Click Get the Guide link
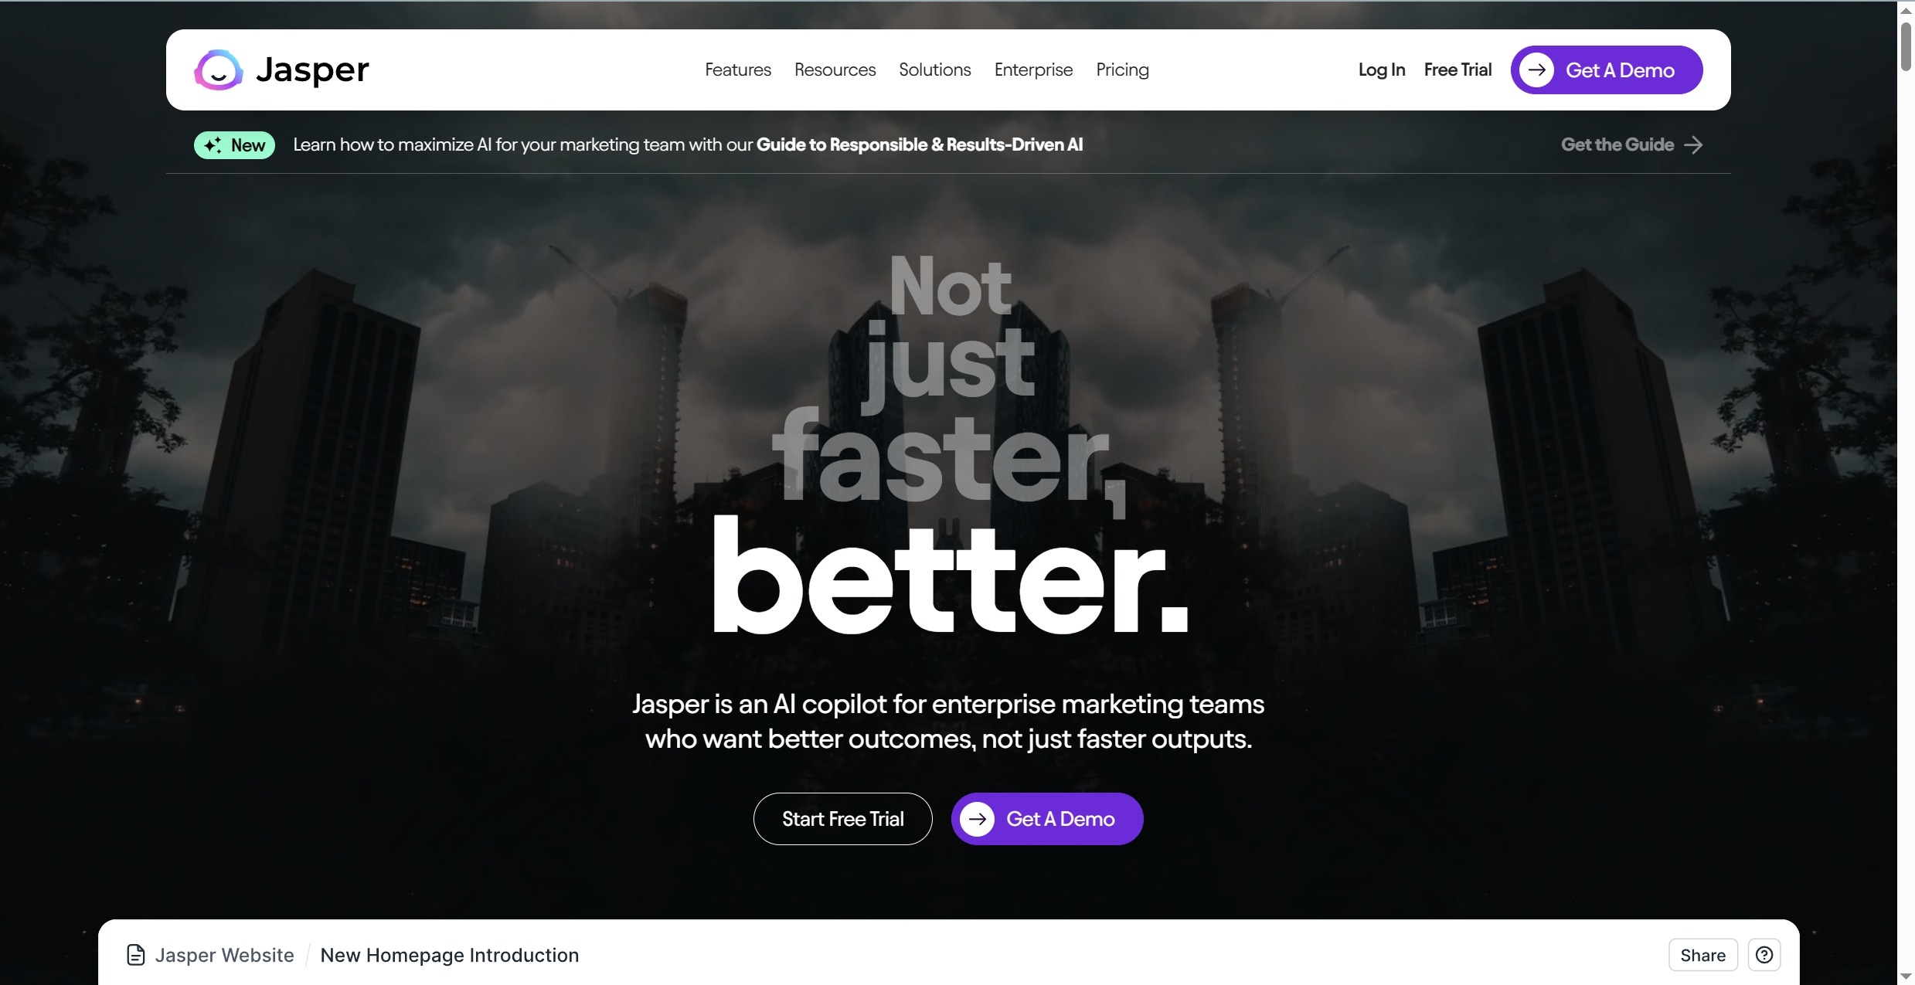Screen dimensions: 1915x985 [x=1617, y=144]
